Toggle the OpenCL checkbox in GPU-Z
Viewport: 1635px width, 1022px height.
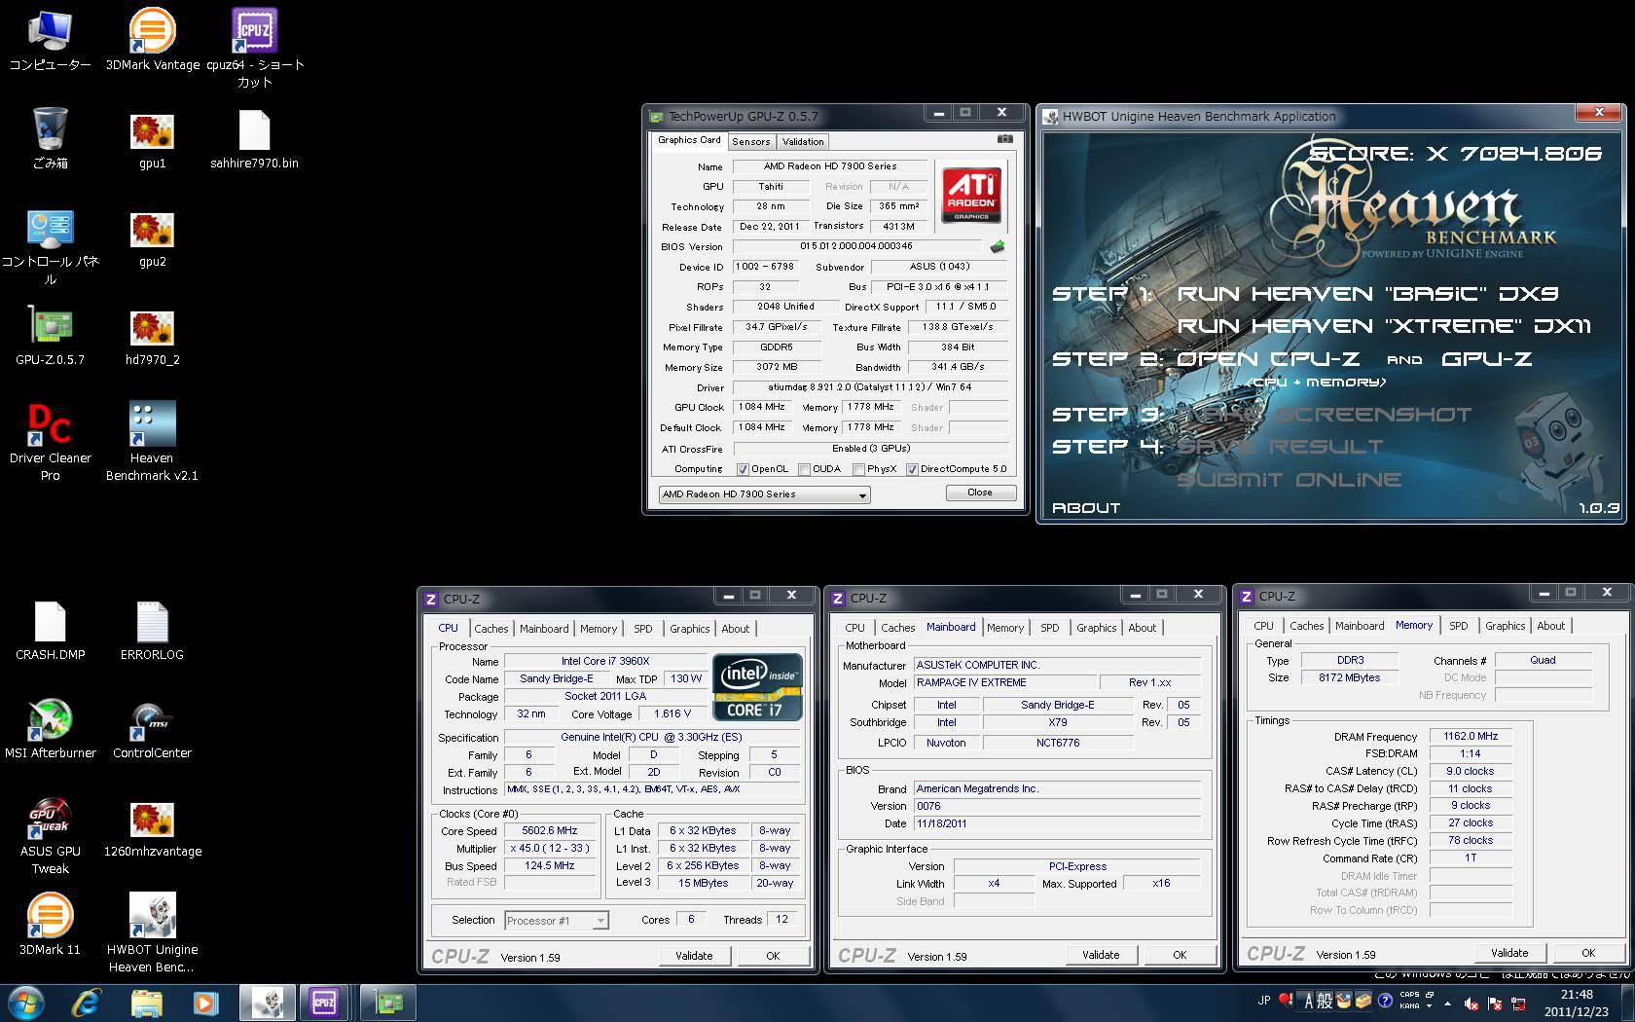tap(743, 469)
